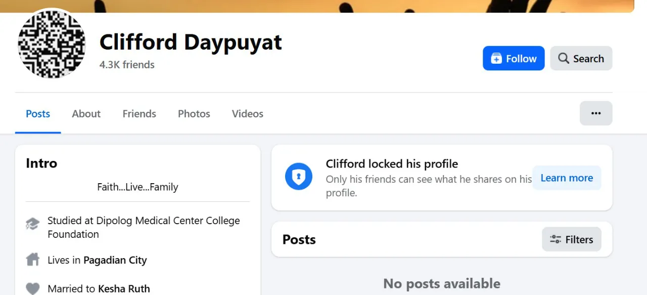
Task: Go to the Photos tab
Action: pyautogui.click(x=194, y=114)
